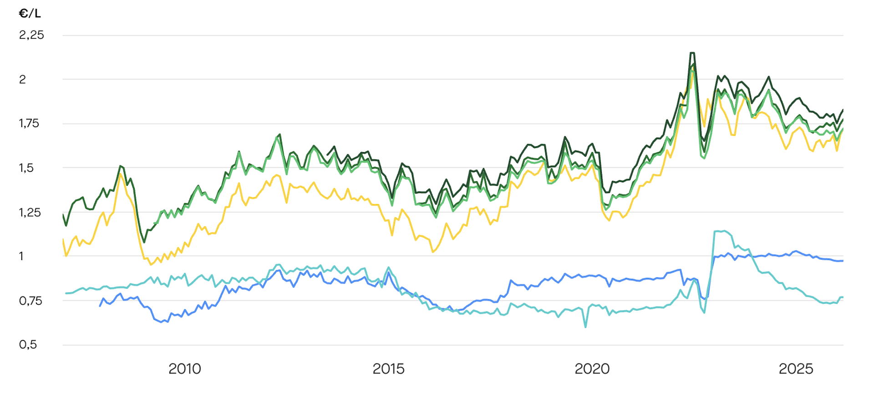Click the right end of the blue line
Image resolution: width=874 pixels, height=399 pixels.
coord(843,261)
